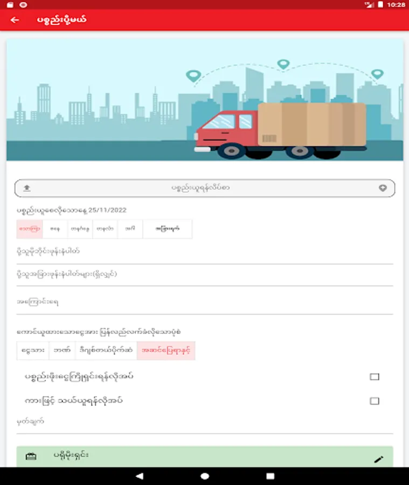
Task: Select အင်္ဂါ (Tuesday) pickup day
Action: pyautogui.click(x=130, y=229)
